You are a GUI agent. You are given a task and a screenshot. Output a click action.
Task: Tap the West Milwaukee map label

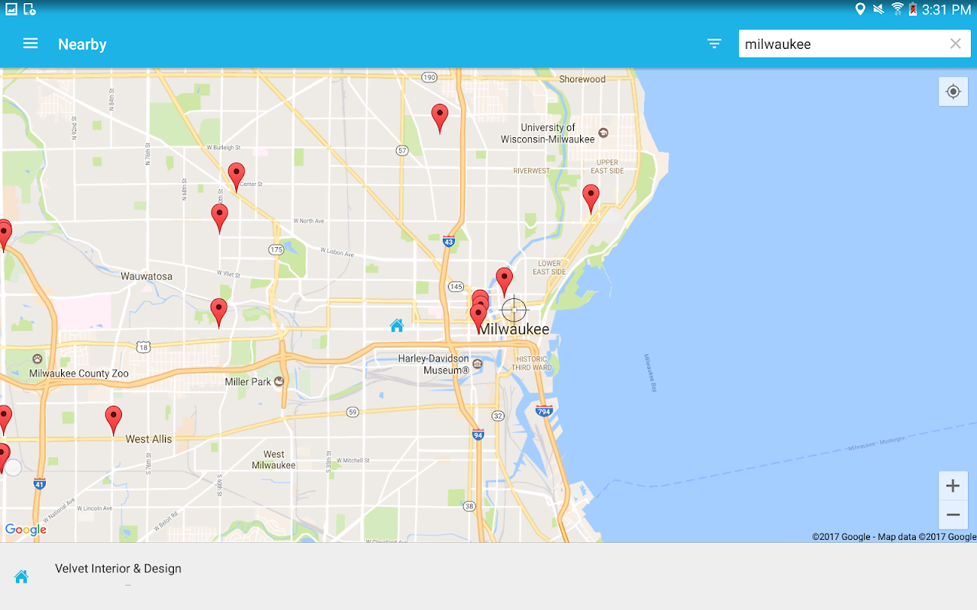pyautogui.click(x=274, y=460)
